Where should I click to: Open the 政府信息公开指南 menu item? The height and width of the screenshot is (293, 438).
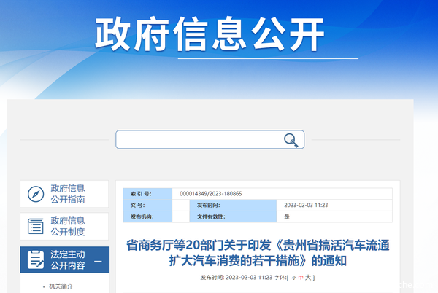tap(68, 194)
